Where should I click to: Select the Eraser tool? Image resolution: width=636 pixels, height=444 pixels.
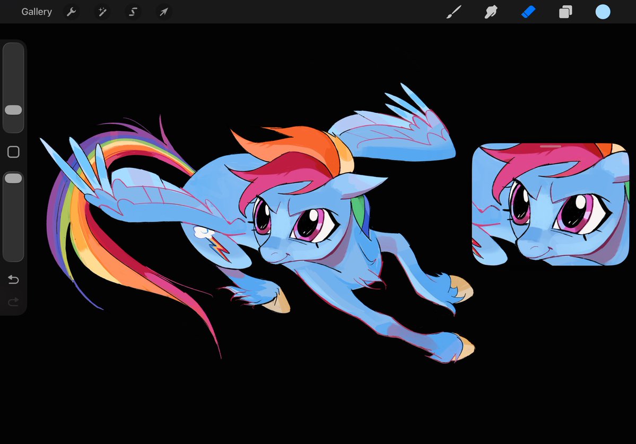click(528, 12)
